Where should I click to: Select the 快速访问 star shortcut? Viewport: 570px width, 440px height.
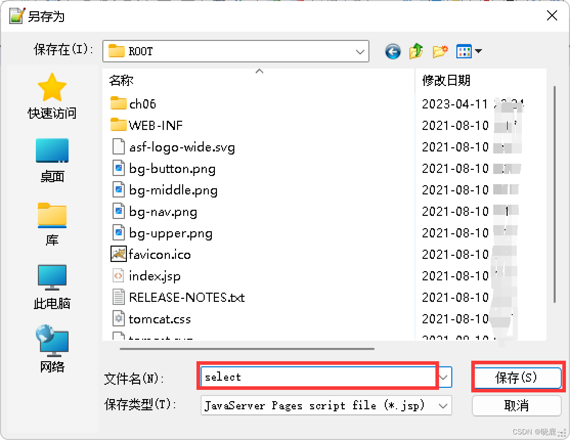[x=52, y=95]
